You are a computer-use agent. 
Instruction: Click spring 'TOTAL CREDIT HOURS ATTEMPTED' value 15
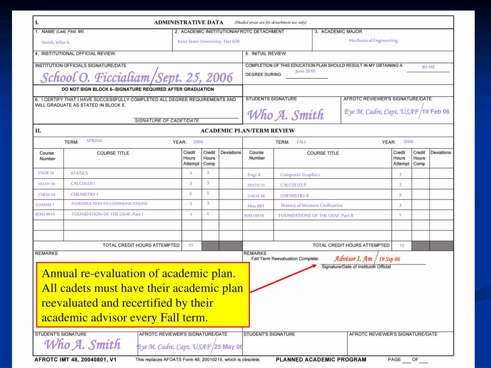click(x=191, y=245)
